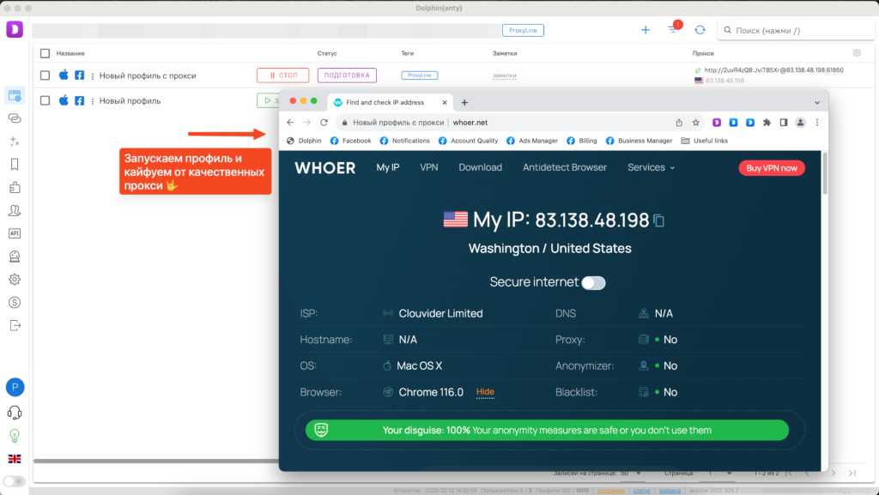
Task: Click the plus icon to create profile
Action: 646,30
